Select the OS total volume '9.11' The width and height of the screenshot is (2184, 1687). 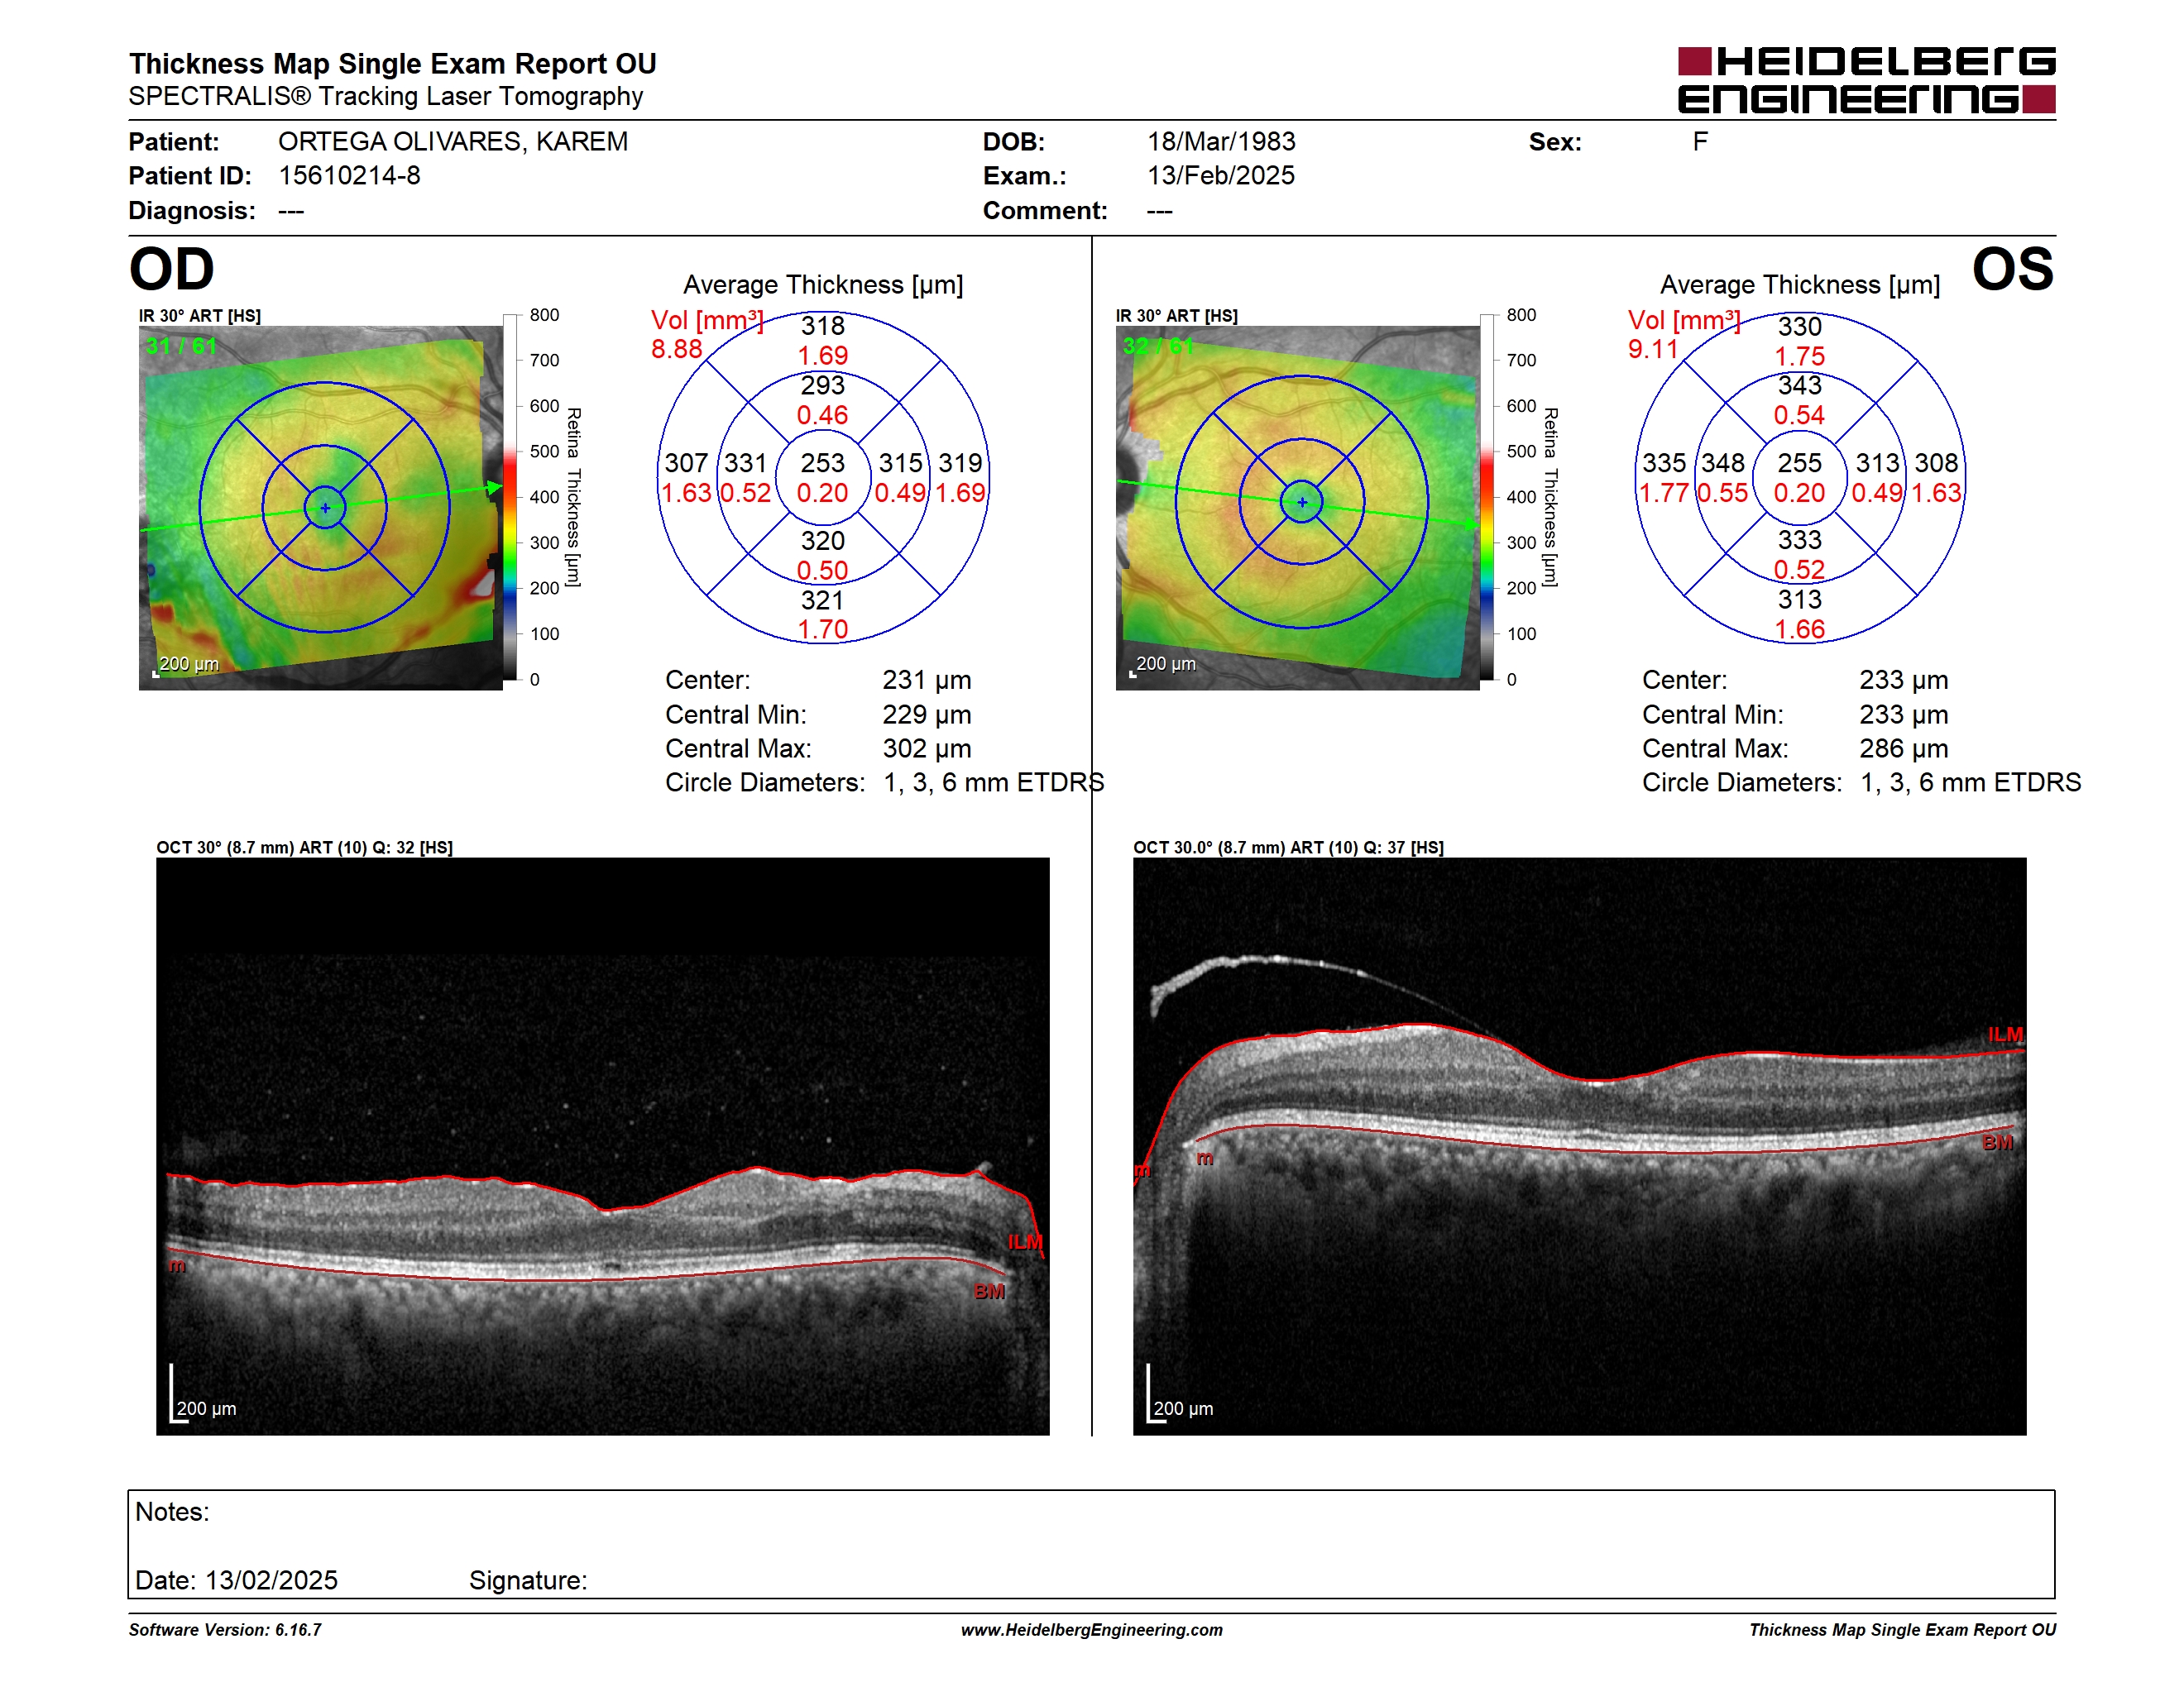pyautogui.click(x=1653, y=349)
